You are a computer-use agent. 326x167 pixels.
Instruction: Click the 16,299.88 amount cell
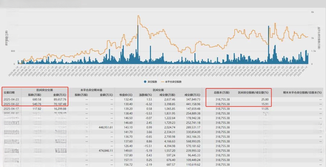click(x=60, y=109)
